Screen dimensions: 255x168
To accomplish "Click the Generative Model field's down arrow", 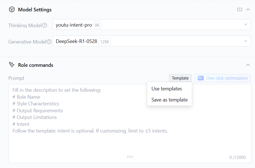I will coord(246,41).
